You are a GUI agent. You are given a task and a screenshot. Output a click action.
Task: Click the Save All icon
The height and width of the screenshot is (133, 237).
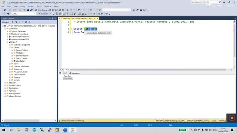[x=31, y=10]
